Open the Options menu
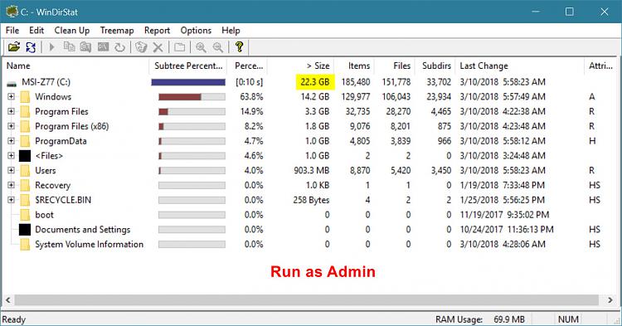This screenshot has height=326, width=622. pyautogui.click(x=196, y=31)
